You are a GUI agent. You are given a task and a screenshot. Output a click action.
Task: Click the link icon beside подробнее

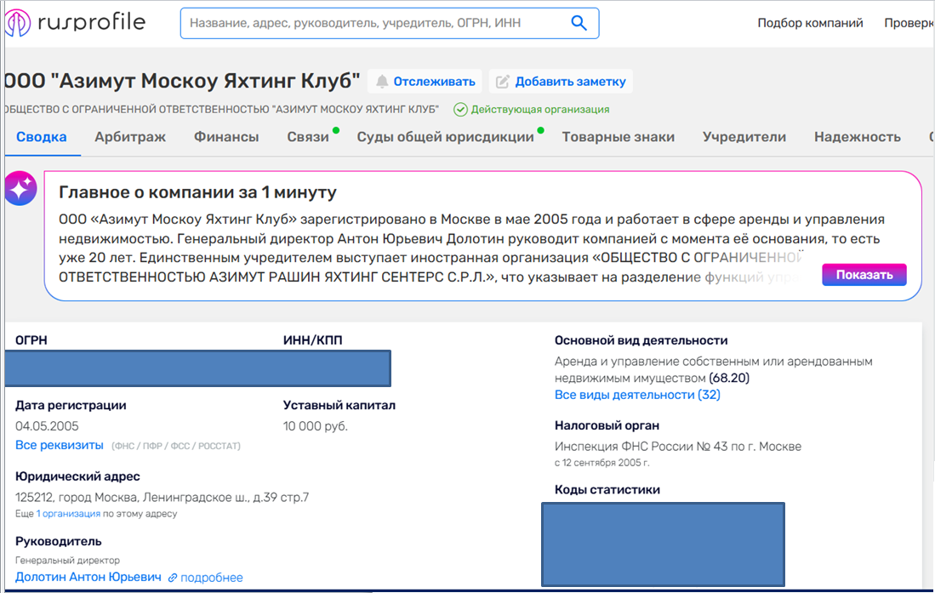tap(173, 578)
